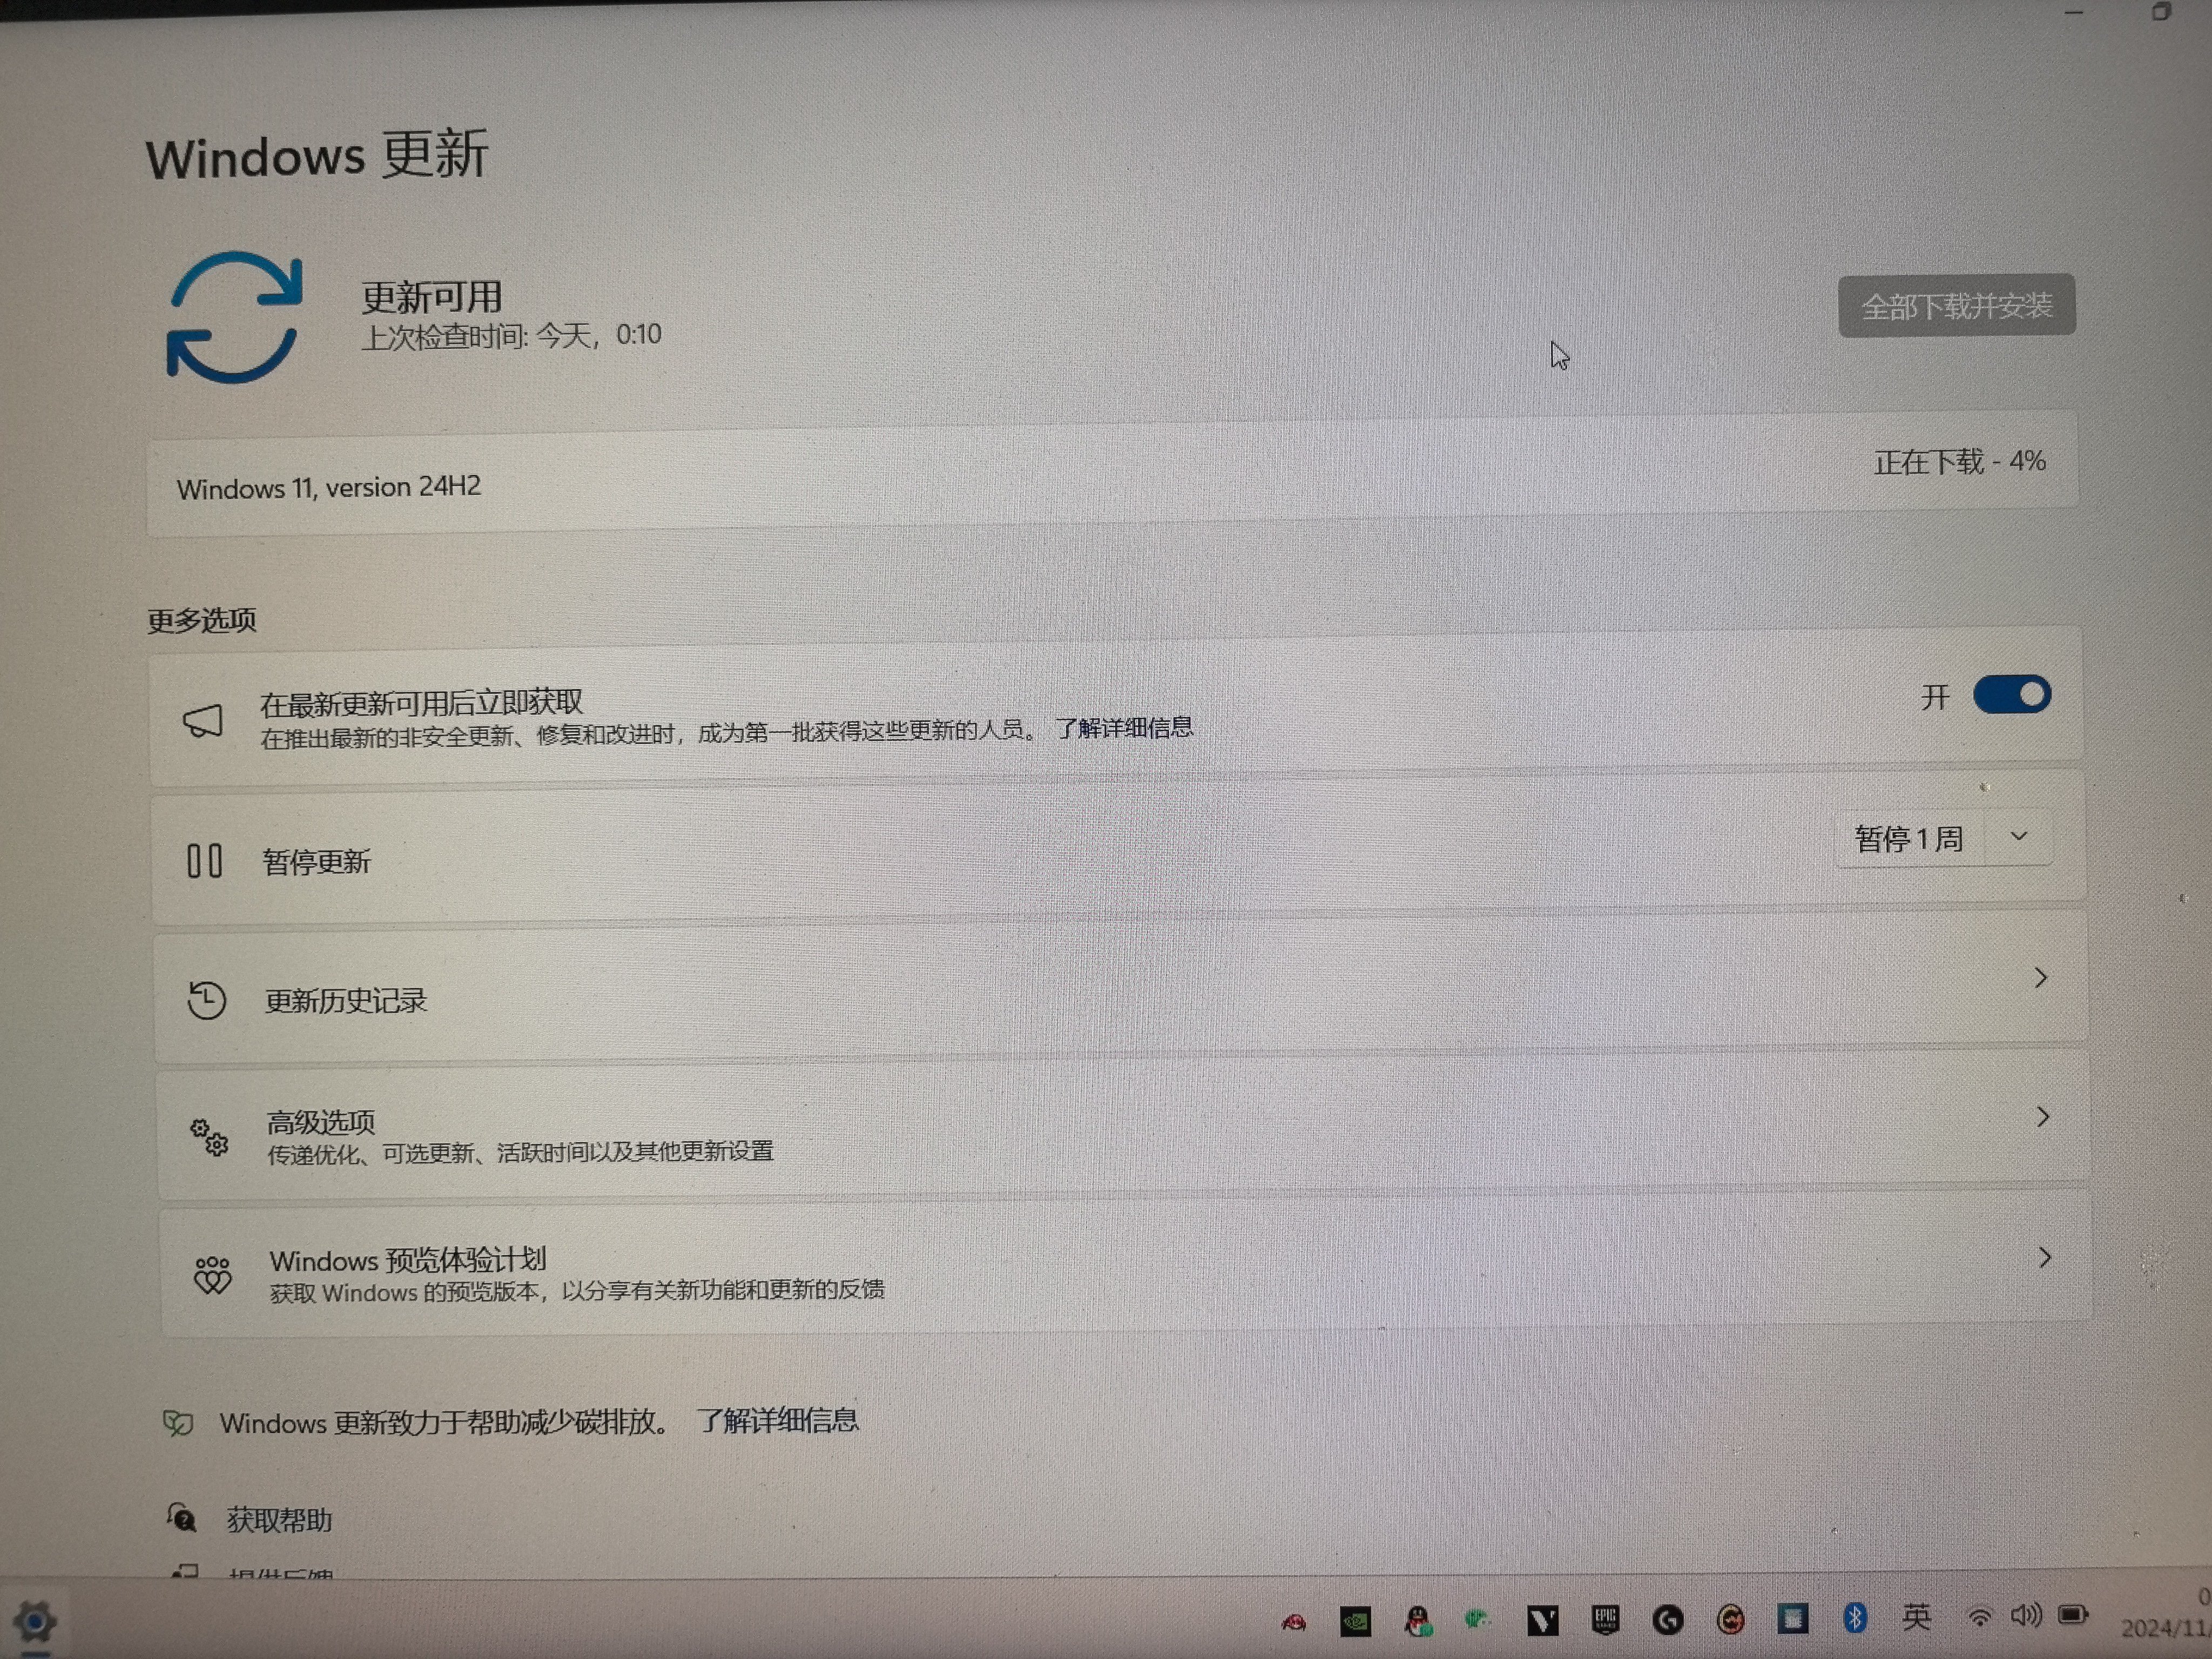2212x1659 pixels.
Task: Click the 正在下载 - 4% download status
Action: tap(1960, 462)
